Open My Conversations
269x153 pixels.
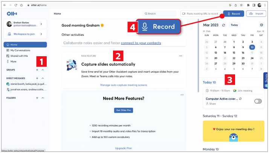(x=18, y=50)
